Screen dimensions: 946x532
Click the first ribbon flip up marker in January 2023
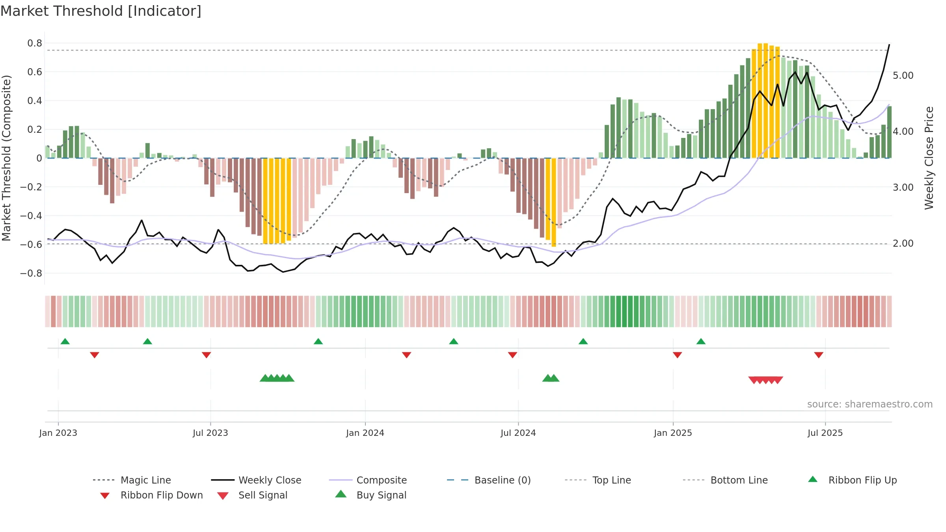(65, 341)
